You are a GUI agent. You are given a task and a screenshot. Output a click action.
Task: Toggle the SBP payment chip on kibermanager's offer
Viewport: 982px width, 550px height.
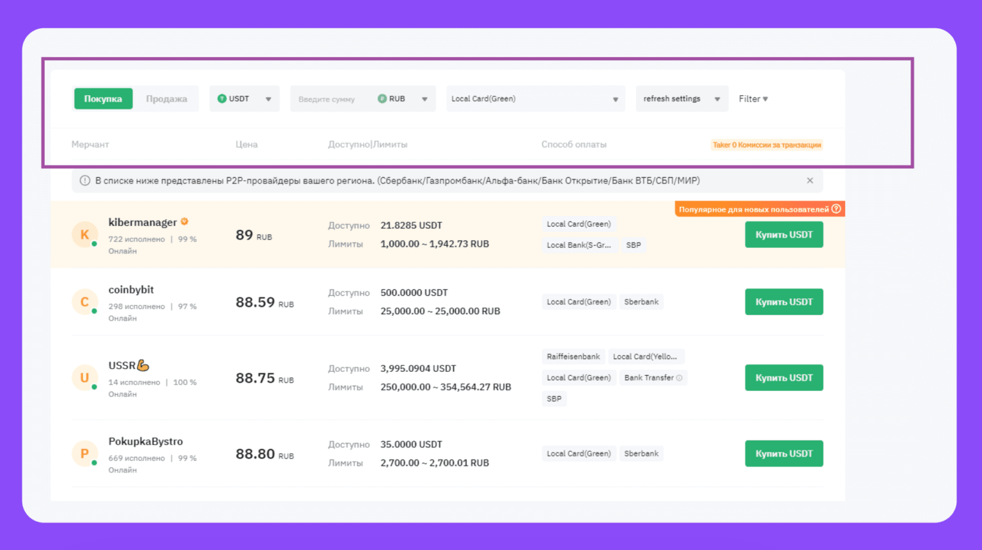pyautogui.click(x=634, y=245)
